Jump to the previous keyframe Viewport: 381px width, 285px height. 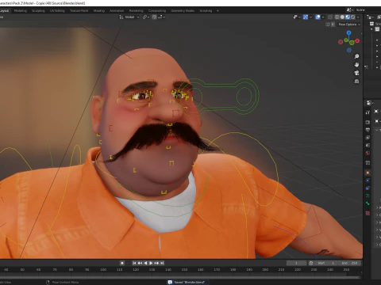tap(140, 263)
